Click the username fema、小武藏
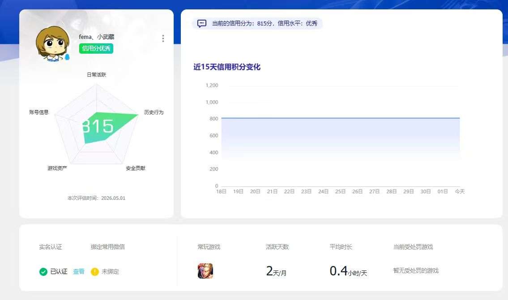This screenshot has width=508, height=300. point(97,37)
